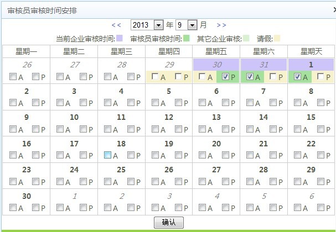Check the P checkbox for September 16

point(35,155)
